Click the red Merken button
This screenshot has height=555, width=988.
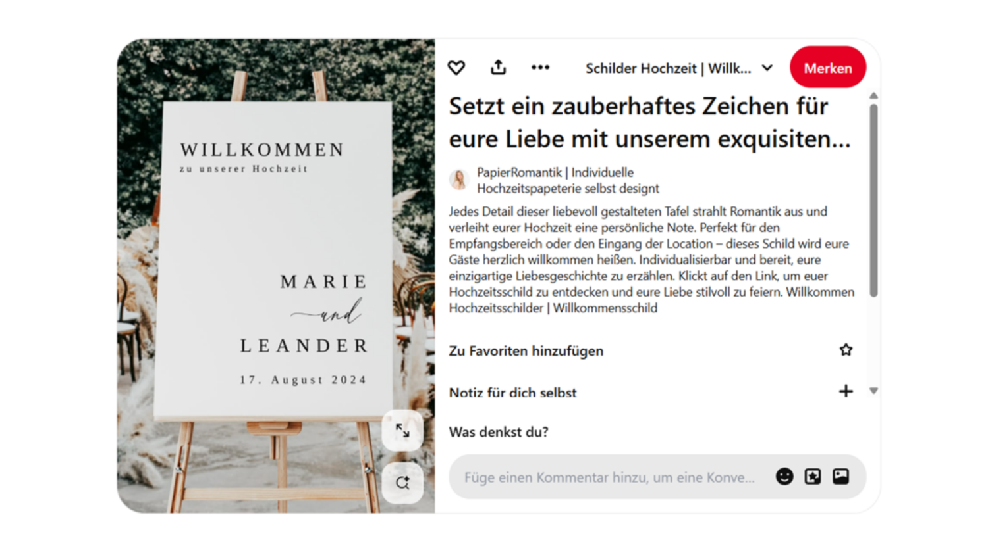click(x=828, y=68)
